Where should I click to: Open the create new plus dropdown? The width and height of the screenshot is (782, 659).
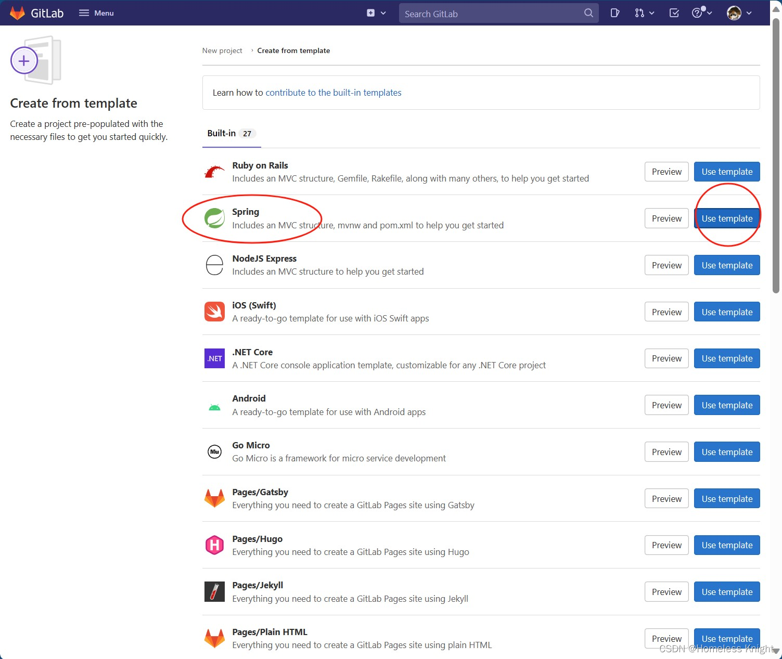point(376,13)
